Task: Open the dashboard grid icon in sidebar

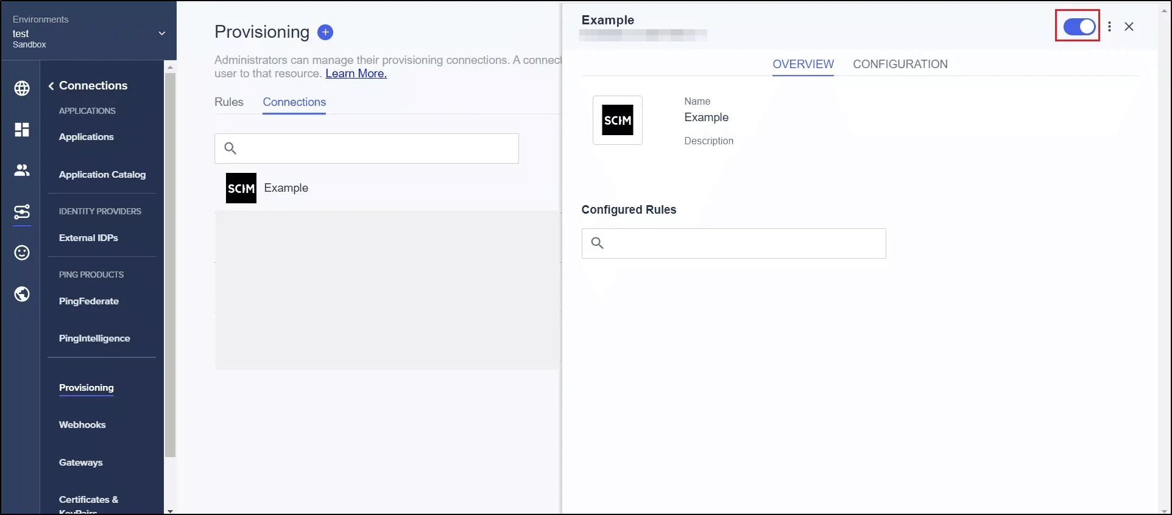Action: point(22,129)
